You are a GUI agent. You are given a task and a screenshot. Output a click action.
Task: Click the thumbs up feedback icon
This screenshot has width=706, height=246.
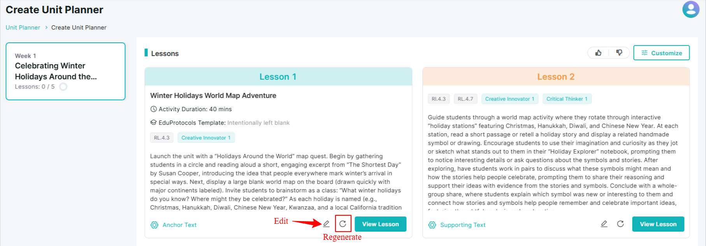pos(598,52)
